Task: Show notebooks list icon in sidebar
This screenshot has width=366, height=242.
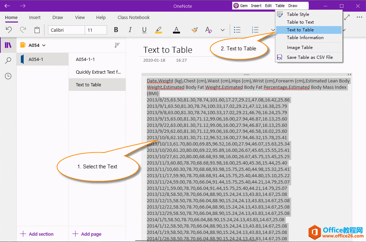Action: click(x=8, y=45)
